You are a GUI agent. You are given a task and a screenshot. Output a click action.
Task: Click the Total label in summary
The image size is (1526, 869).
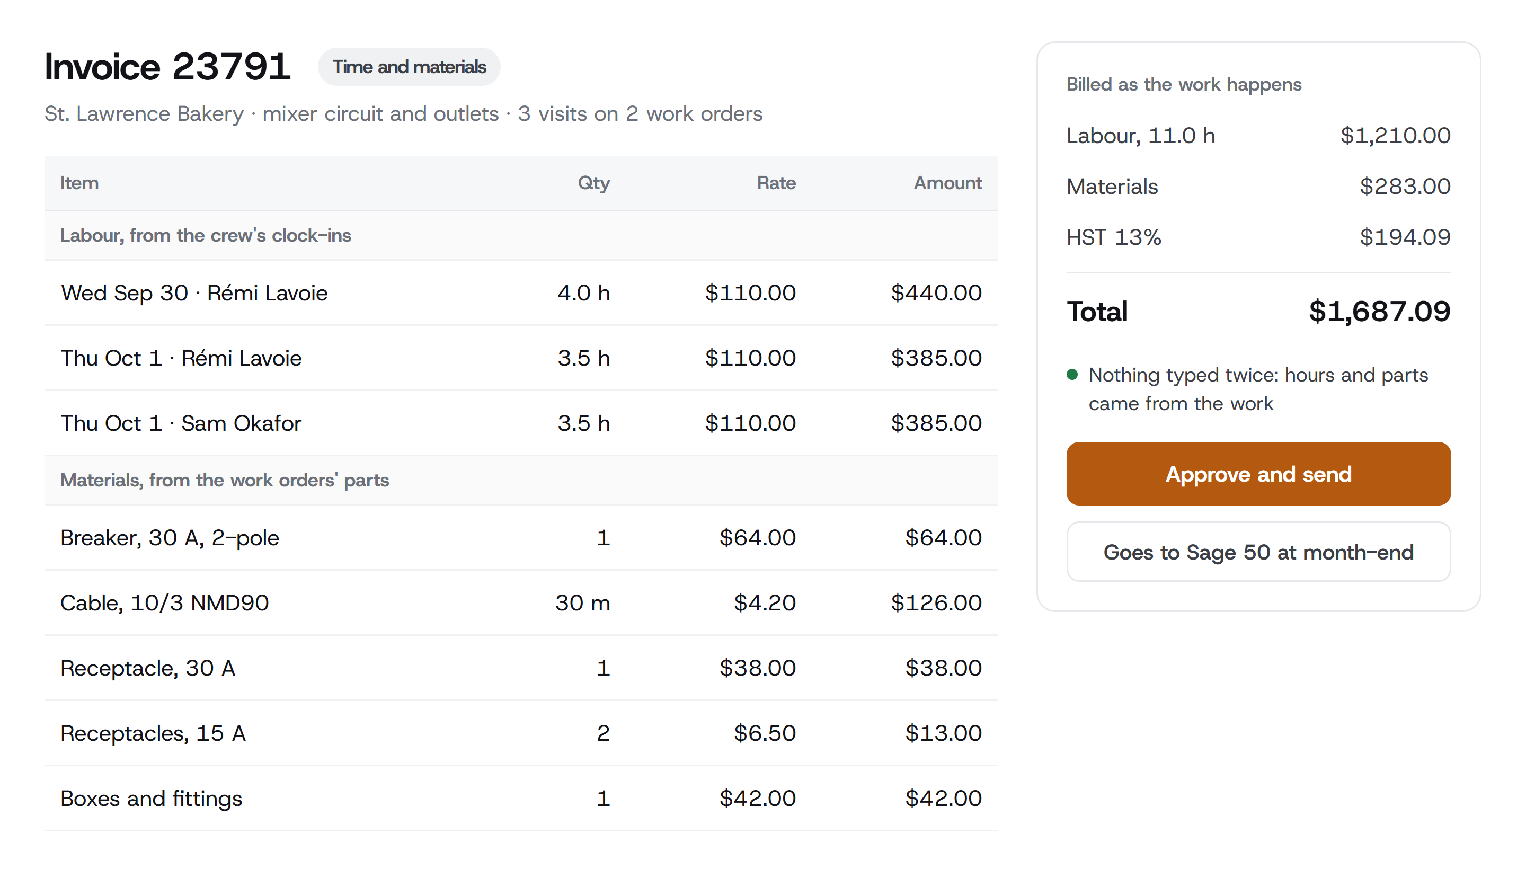(x=1097, y=312)
